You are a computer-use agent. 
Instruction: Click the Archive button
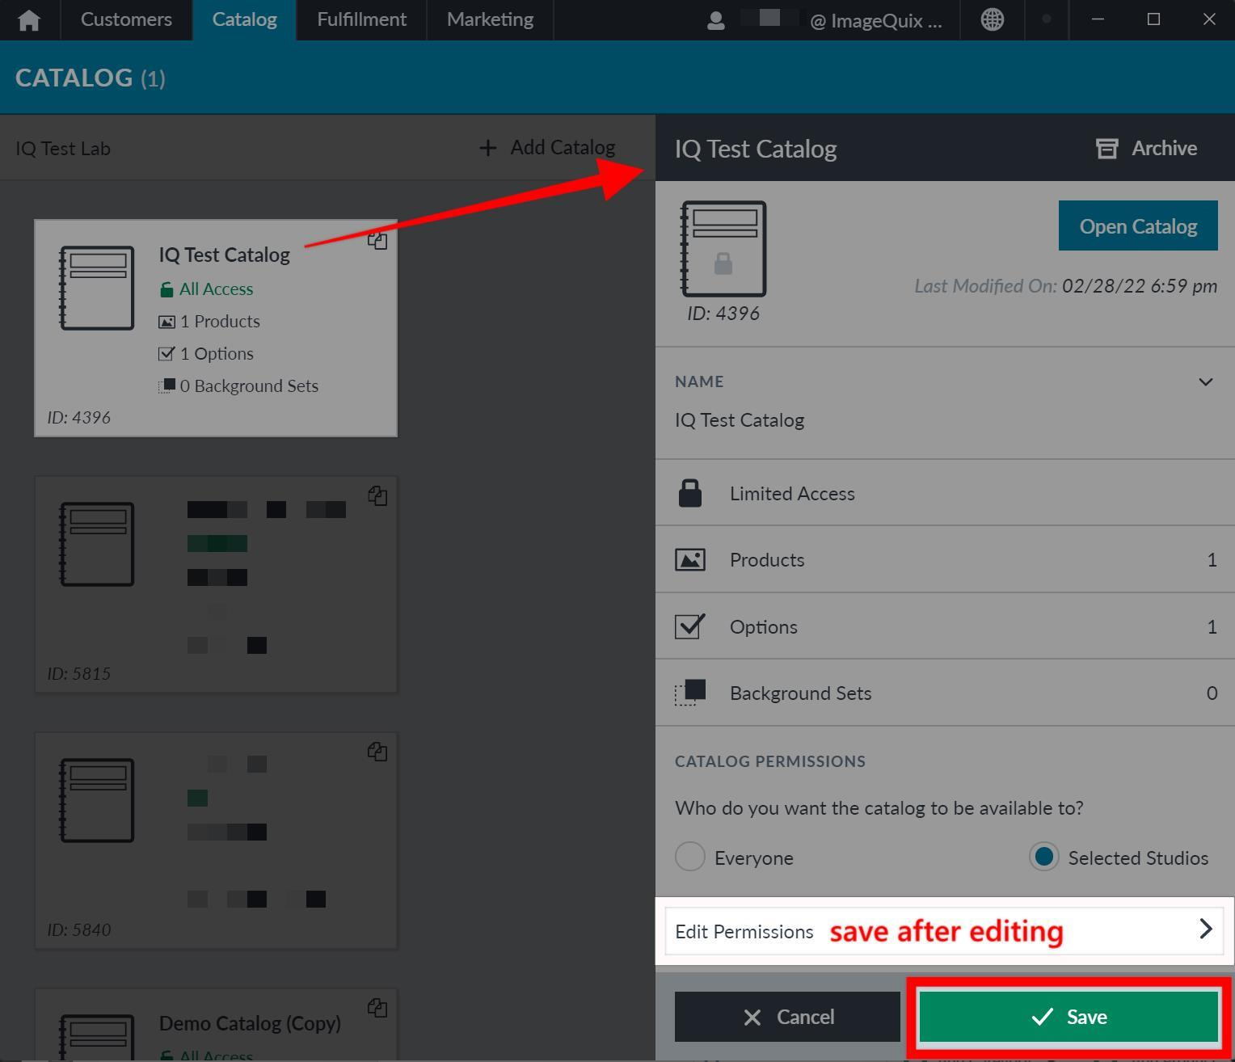pos(1147,148)
